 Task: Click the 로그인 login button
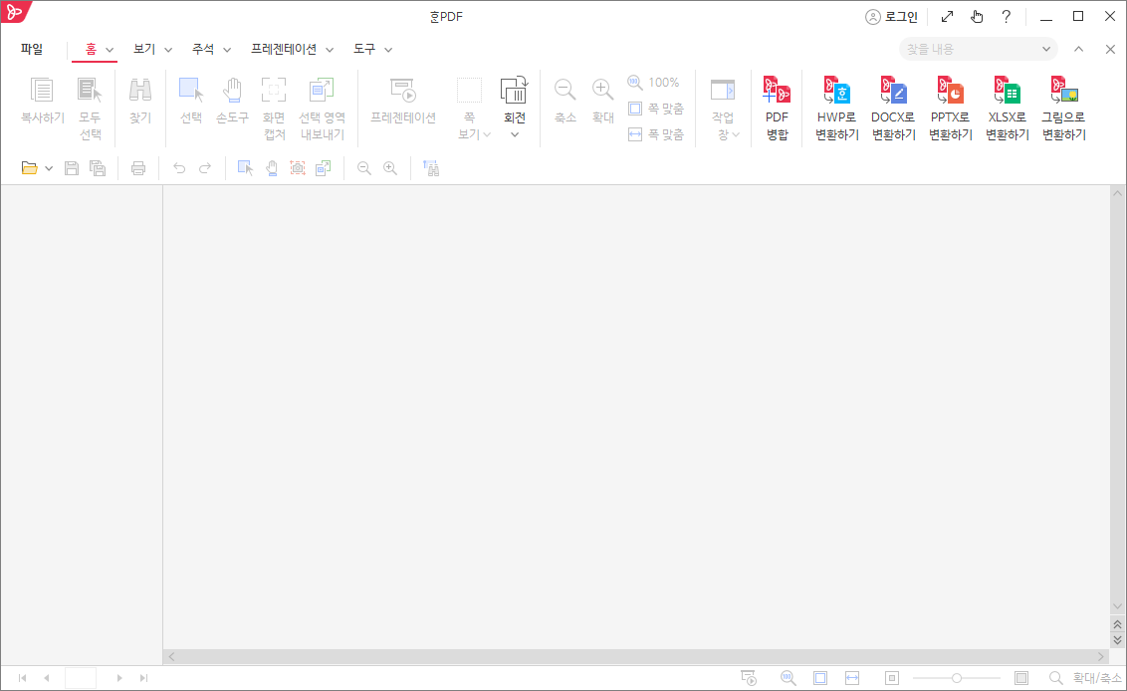click(891, 17)
